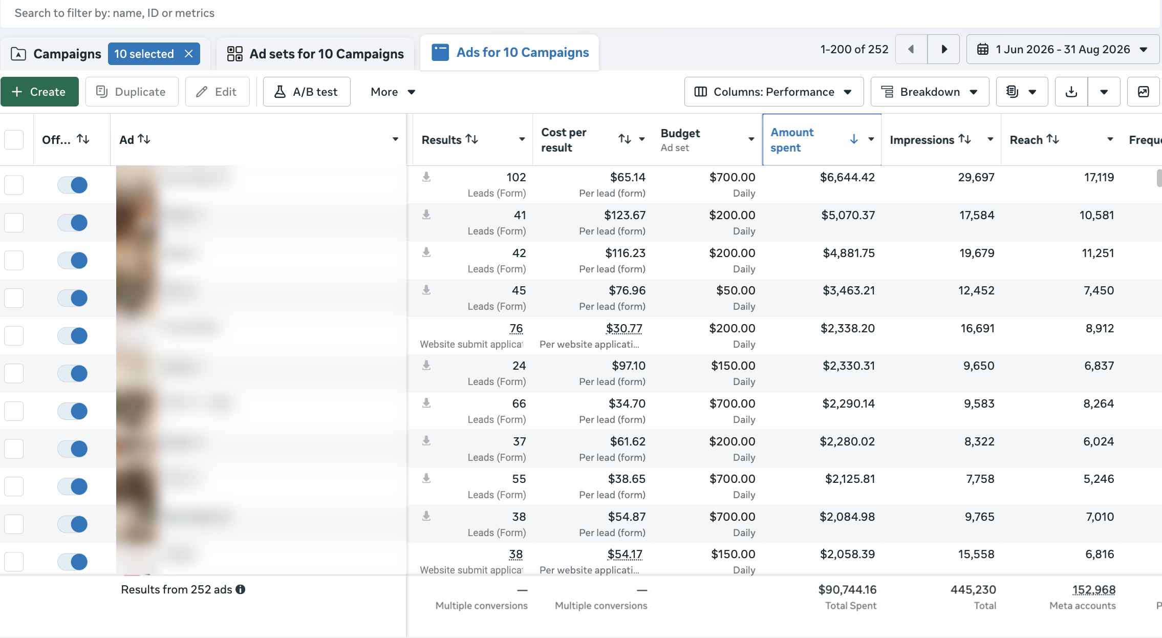Start an A/B test
This screenshot has height=638, width=1162.
[x=307, y=92]
